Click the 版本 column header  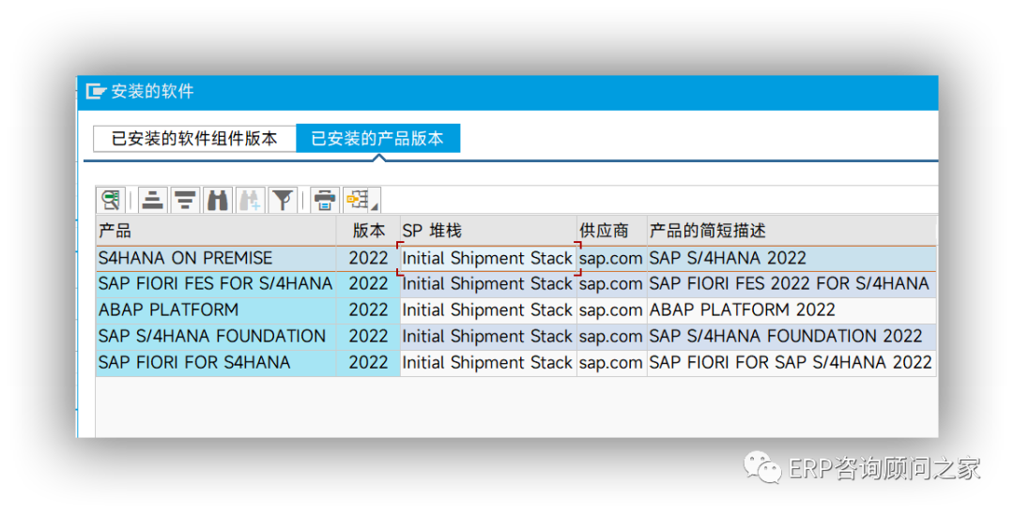pyautogui.click(x=368, y=231)
